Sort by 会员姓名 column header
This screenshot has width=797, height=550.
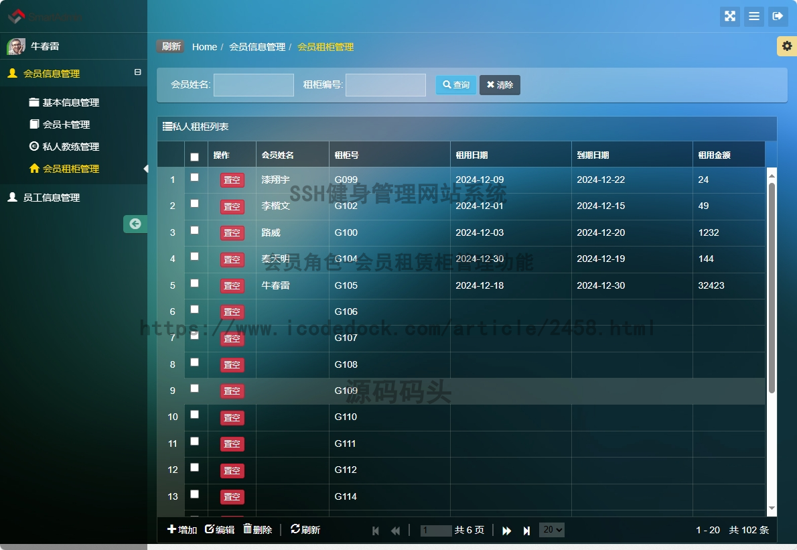tap(292, 155)
